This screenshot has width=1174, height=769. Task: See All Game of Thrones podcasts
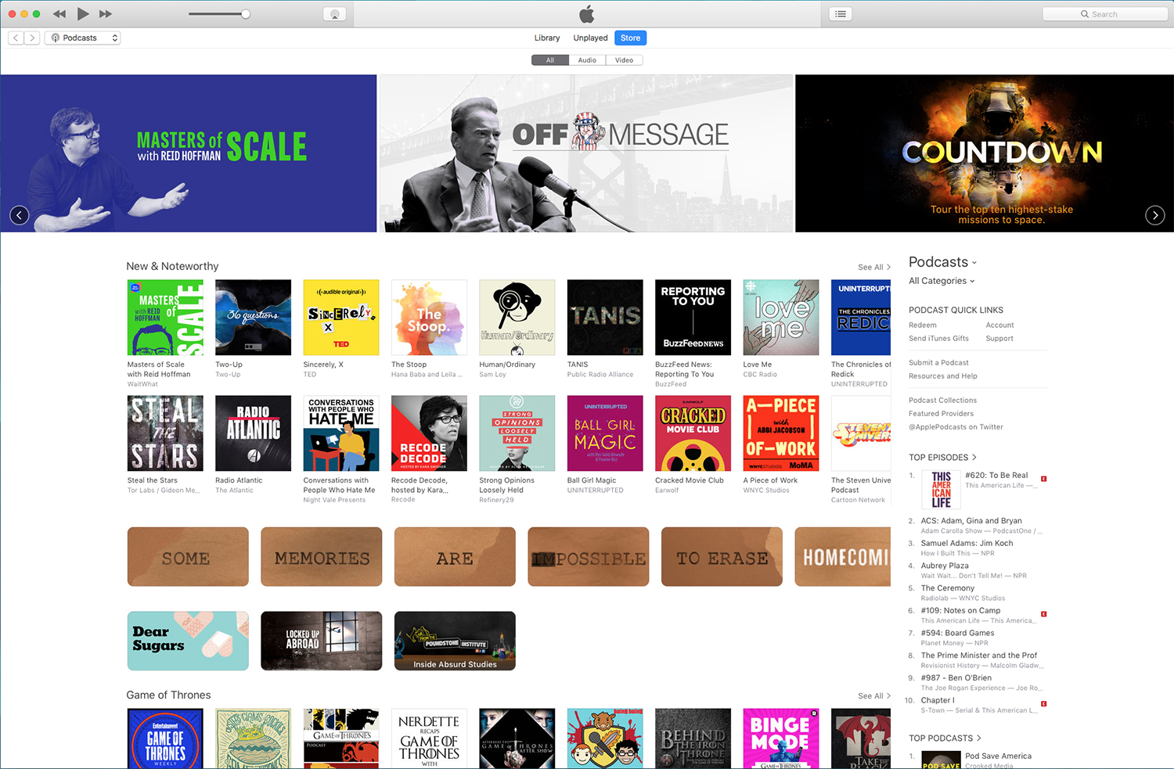(874, 696)
